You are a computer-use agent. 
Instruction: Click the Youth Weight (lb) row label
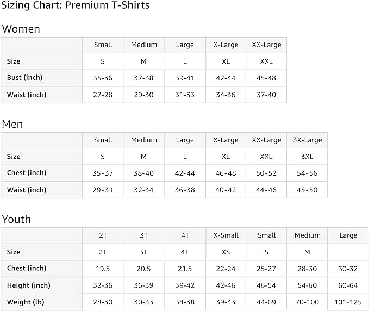[x=27, y=302]
